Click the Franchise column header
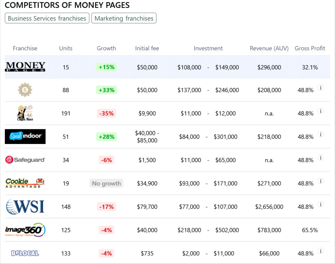Screen dimensions: 335x264 pyautogui.click(x=25, y=48)
